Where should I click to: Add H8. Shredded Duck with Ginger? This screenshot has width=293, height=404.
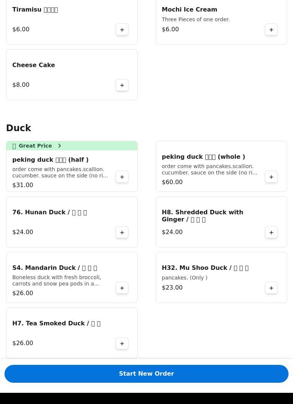click(271, 232)
